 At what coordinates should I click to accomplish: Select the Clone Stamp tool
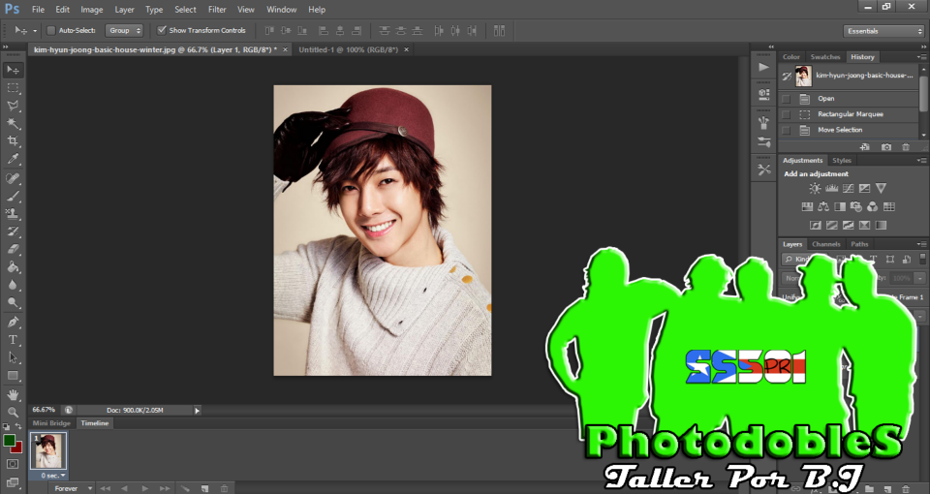[13, 213]
